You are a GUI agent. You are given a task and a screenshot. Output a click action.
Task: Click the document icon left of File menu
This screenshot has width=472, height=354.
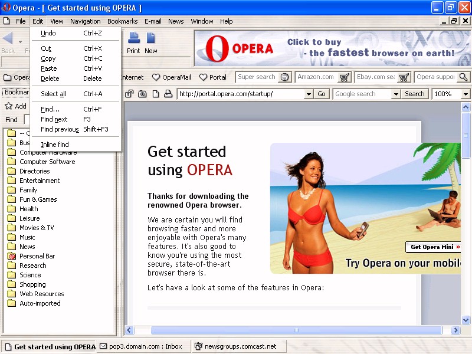click(x=6, y=21)
